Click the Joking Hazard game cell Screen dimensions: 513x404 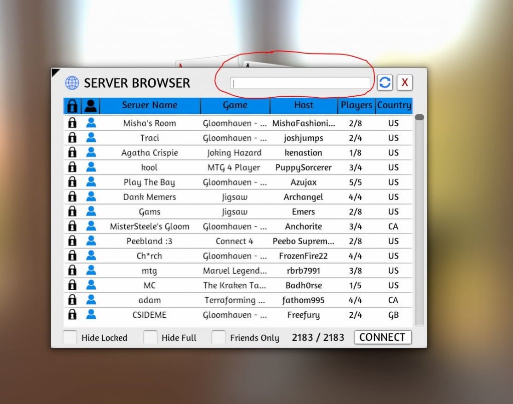[x=234, y=153]
